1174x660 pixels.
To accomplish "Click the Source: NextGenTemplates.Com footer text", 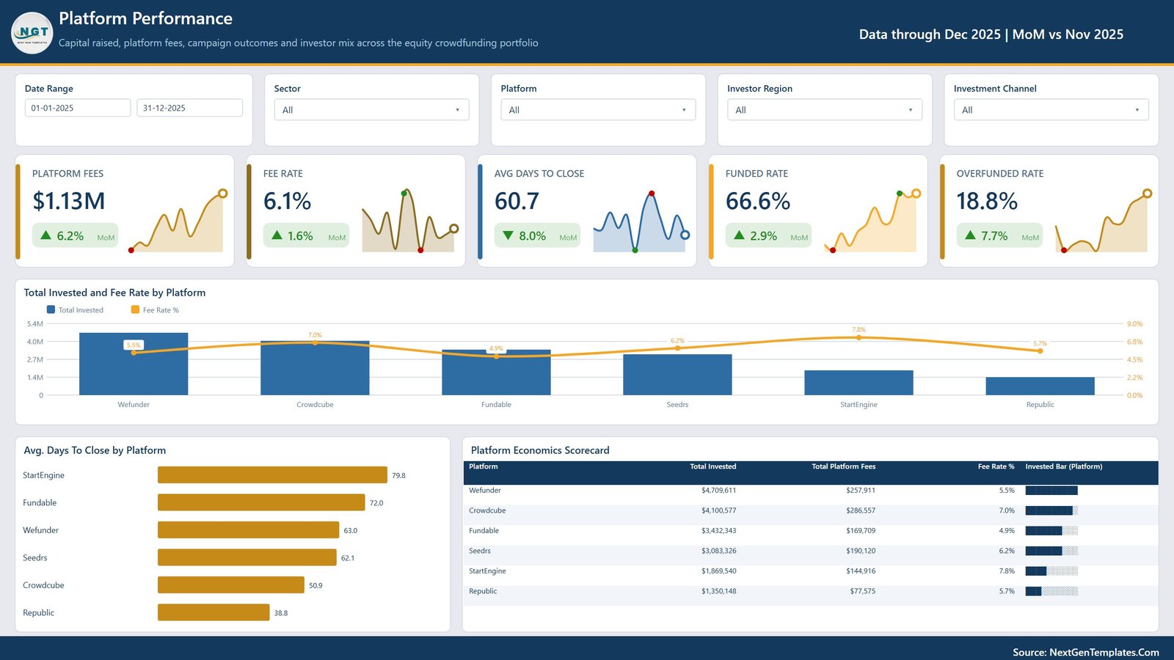I will (x=1086, y=652).
